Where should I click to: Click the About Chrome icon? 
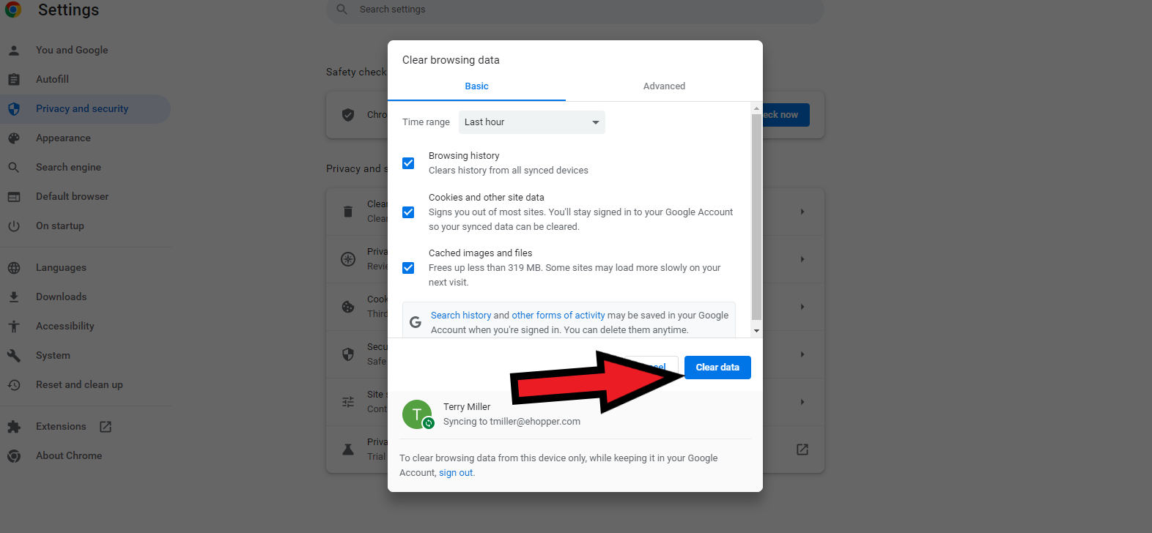14,455
